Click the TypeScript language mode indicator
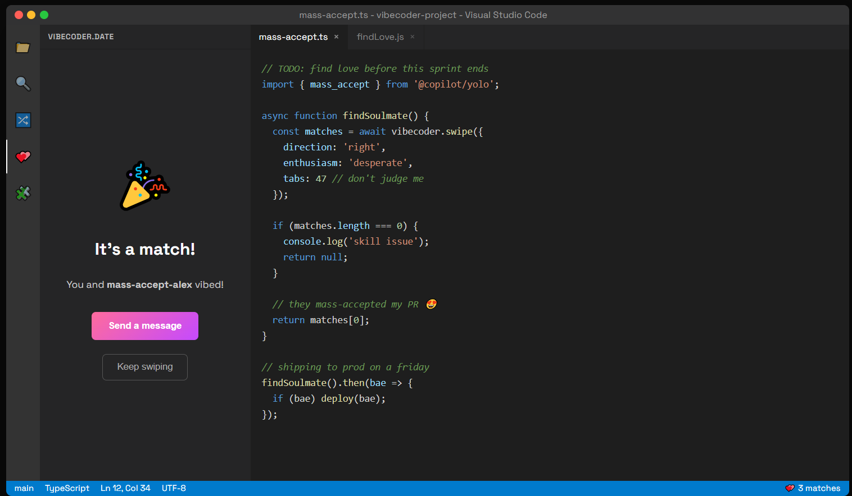 click(67, 488)
